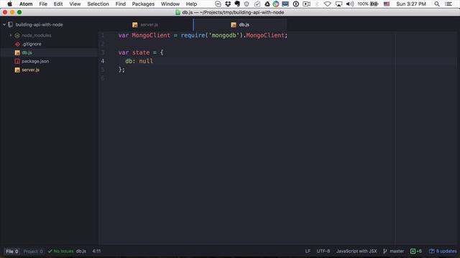Click the battery 100% indicator

pos(367,4)
